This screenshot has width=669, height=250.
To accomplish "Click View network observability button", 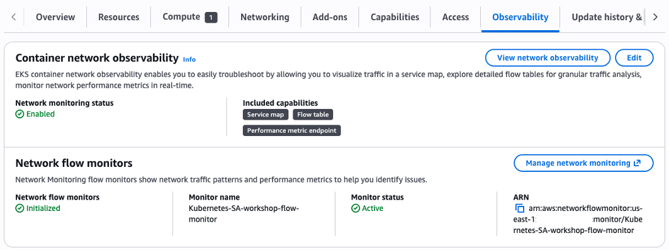I will [x=548, y=58].
